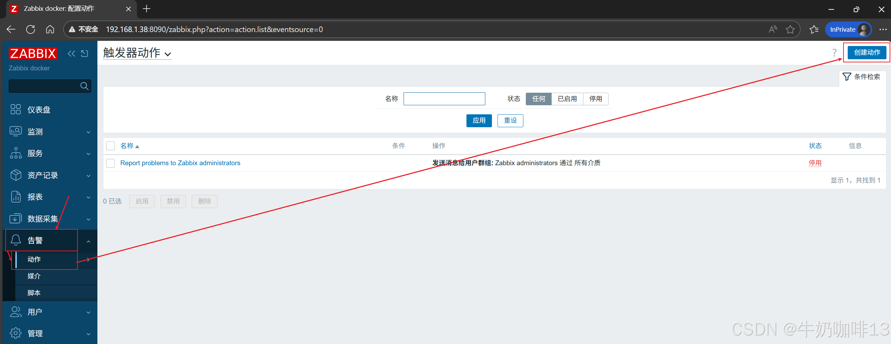
Task: Expand the 管理 menu chevron
Action: [x=88, y=334]
